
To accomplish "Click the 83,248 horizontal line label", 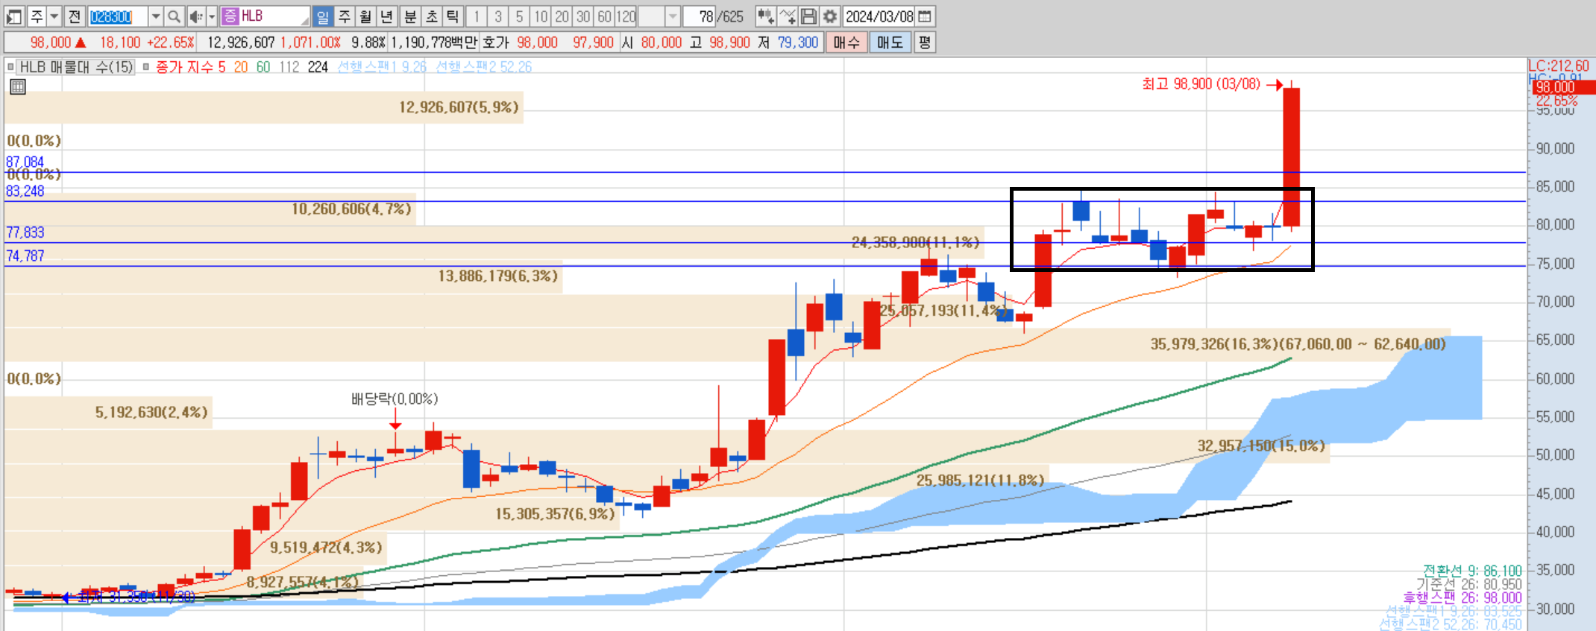I will [25, 191].
